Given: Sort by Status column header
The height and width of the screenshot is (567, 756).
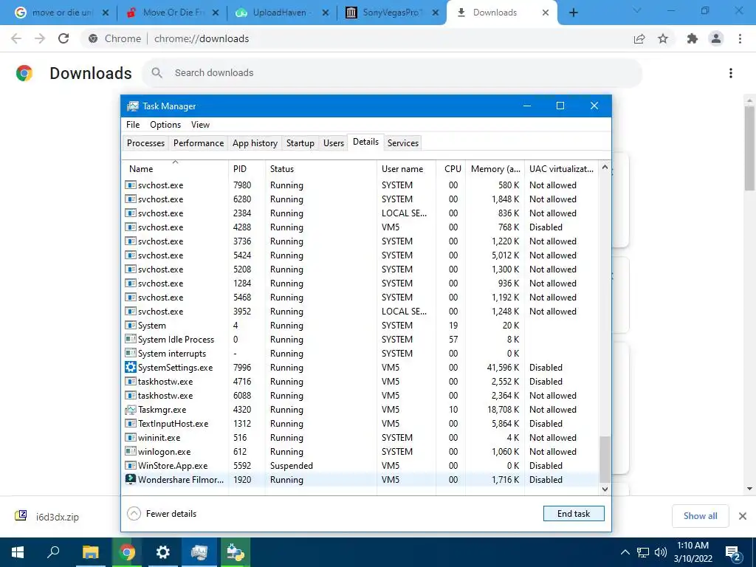Looking at the screenshot, I should click(x=321, y=169).
